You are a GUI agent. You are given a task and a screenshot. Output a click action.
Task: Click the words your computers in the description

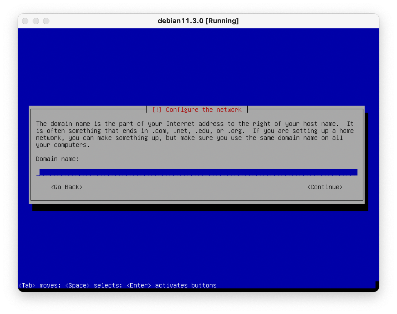point(63,145)
